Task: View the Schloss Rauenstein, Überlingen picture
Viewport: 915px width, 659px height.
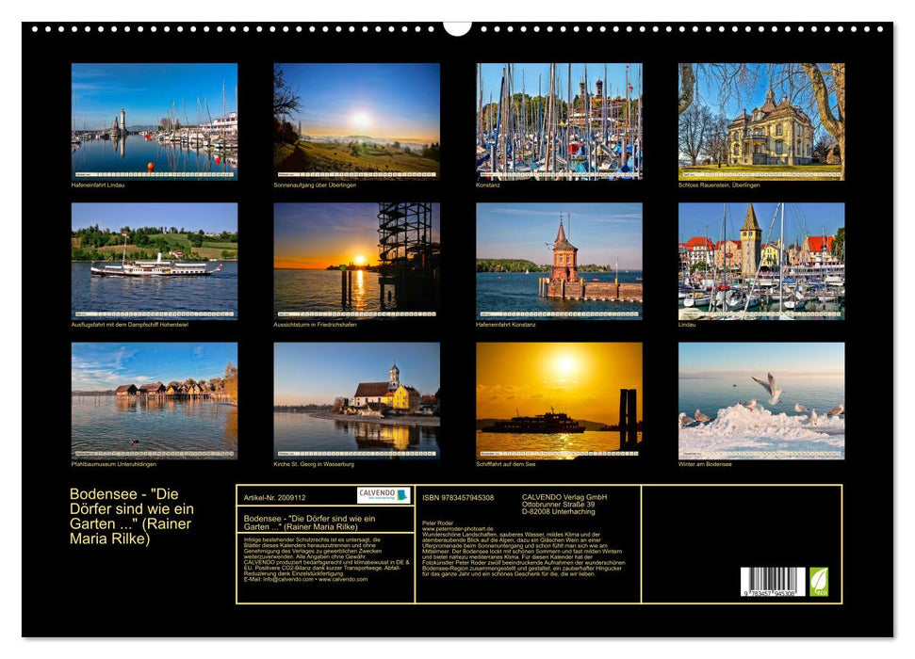Action: [761, 121]
